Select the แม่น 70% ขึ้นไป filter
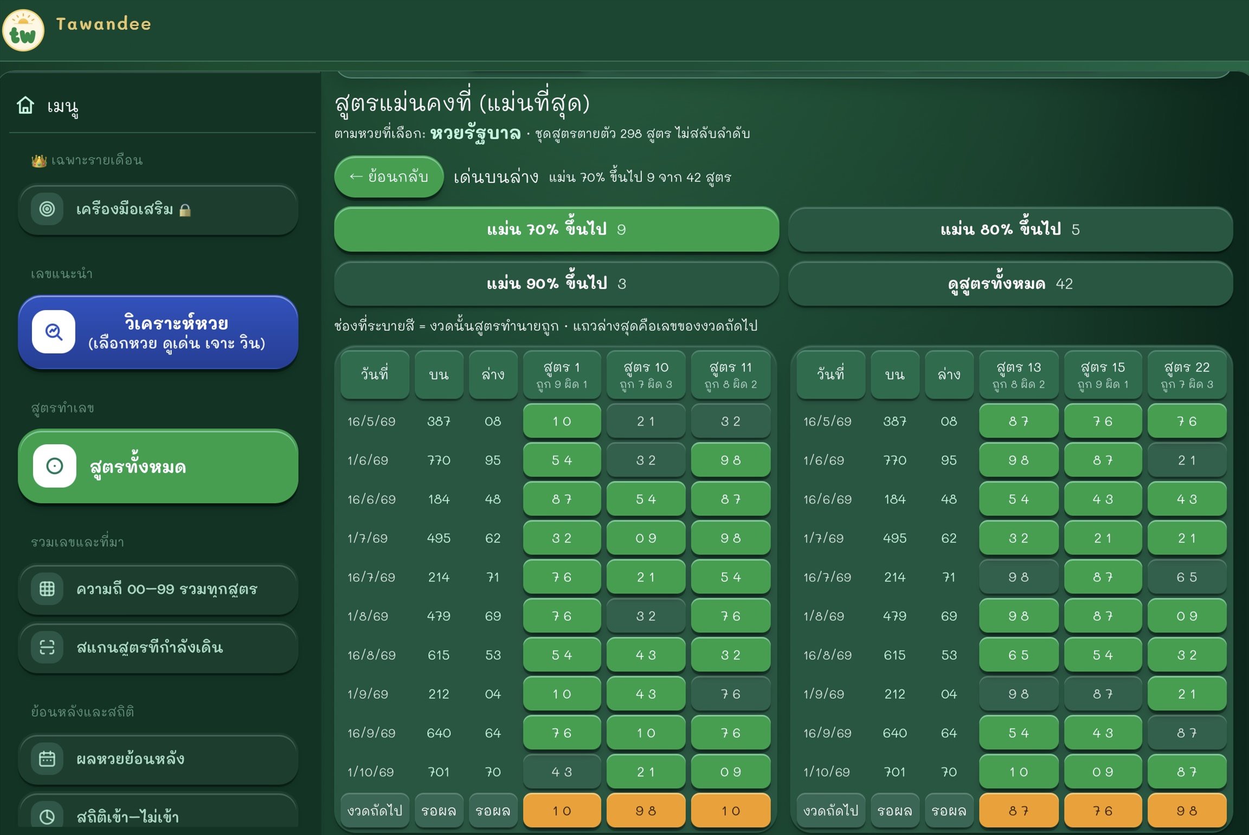Image resolution: width=1249 pixels, height=835 pixels. (556, 229)
